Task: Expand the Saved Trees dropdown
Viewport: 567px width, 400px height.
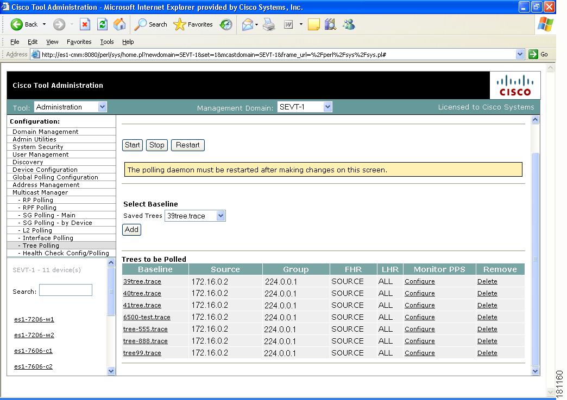Action: coord(220,216)
